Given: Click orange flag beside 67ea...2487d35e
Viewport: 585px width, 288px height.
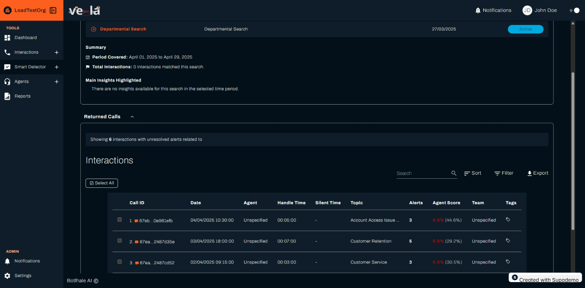Looking at the screenshot, I should tap(137, 242).
